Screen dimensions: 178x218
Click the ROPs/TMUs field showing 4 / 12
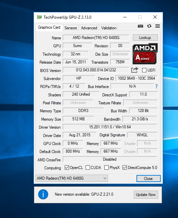tap(74, 86)
